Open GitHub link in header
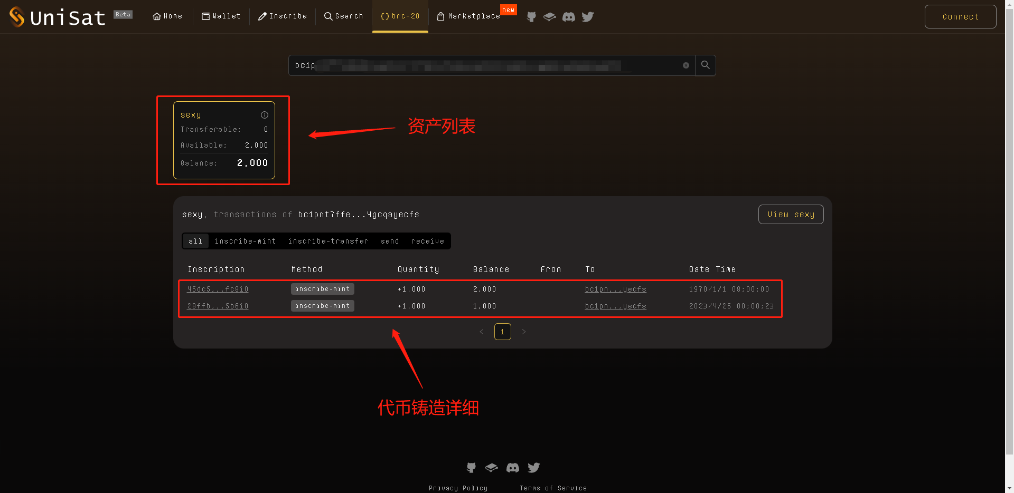Viewport: 1014px width, 493px height. [x=531, y=17]
